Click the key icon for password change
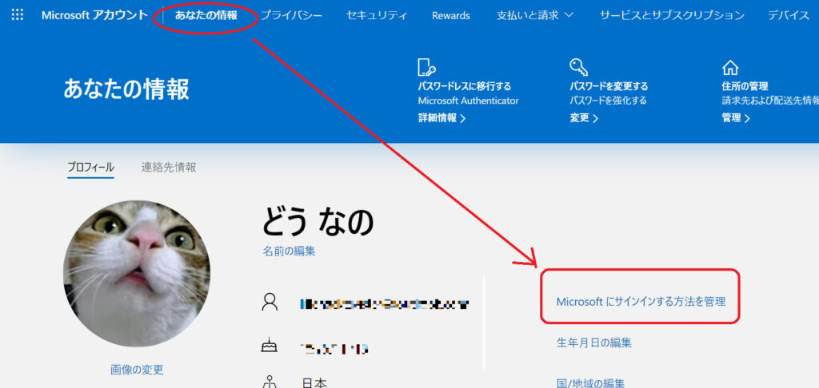This screenshot has height=388, width=819. 579,67
